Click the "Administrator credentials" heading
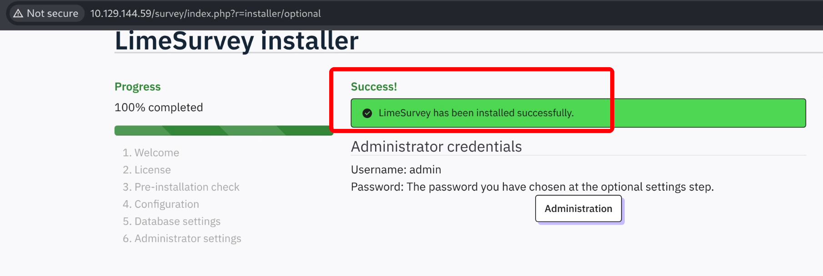Screen dimensions: 823x276 pyautogui.click(x=436, y=147)
